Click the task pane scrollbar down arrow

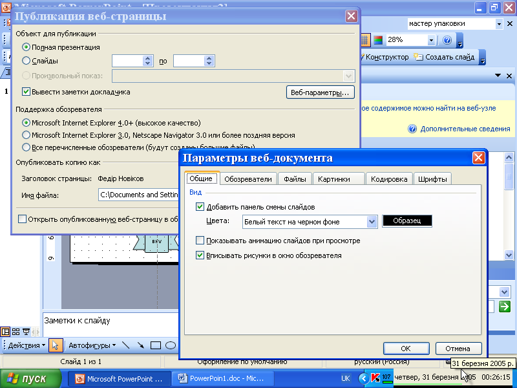pyautogui.click(x=509, y=255)
